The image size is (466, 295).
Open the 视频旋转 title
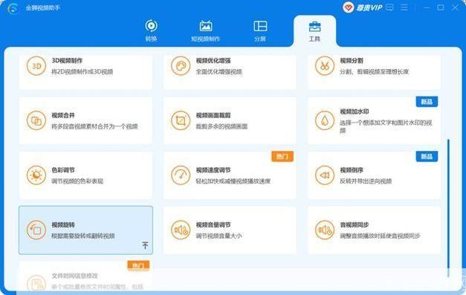(x=63, y=224)
